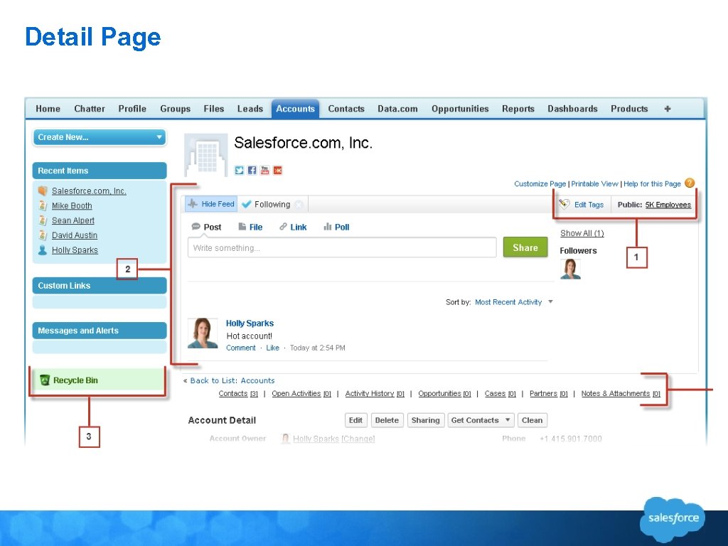
Task: Like the Hot account! post
Action: point(272,348)
